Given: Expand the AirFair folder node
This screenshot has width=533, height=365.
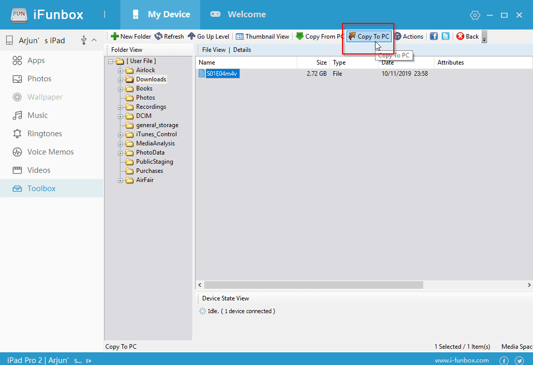Looking at the screenshot, I should click(x=120, y=180).
